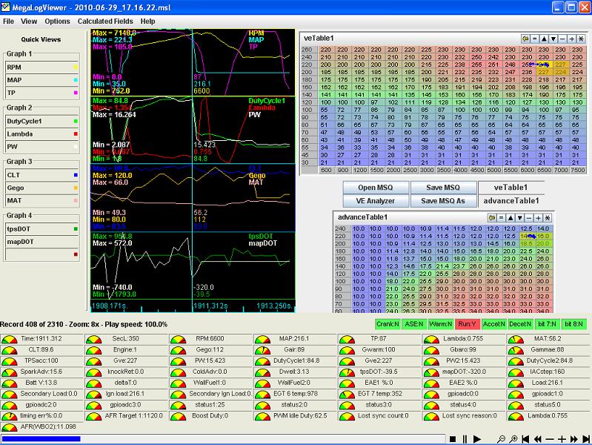
Task: Click the asterisk icon in advanceTable1 toolbar
Action: (546, 217)
